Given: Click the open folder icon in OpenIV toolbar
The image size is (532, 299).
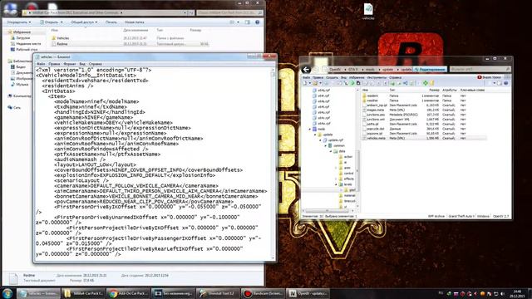Looking at the screenshot, I should click(315, 83).
